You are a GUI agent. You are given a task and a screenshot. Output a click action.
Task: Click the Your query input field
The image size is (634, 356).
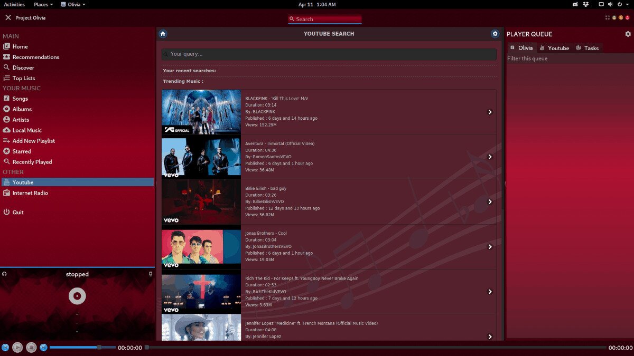[329, 54]
